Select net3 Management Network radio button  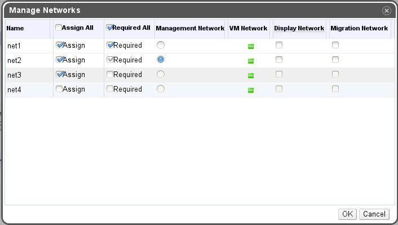click(161, 74)
